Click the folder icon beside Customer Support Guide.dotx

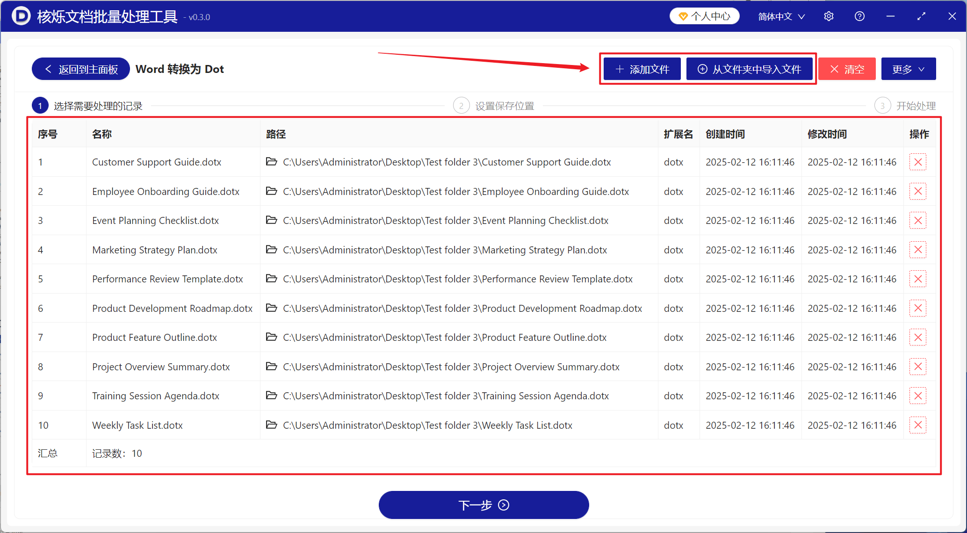pyautogui.click(x=272, y=162)
